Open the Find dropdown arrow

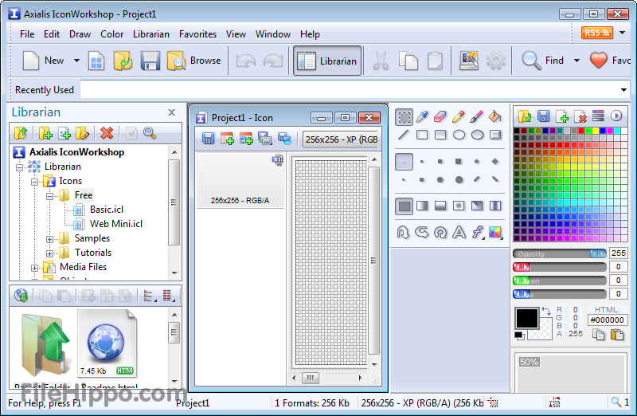[576, 61]
